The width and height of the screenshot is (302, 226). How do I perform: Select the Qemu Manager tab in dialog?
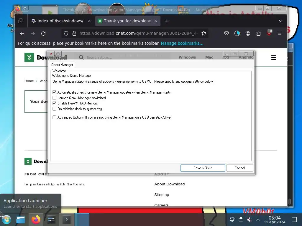tap(62, 65)
